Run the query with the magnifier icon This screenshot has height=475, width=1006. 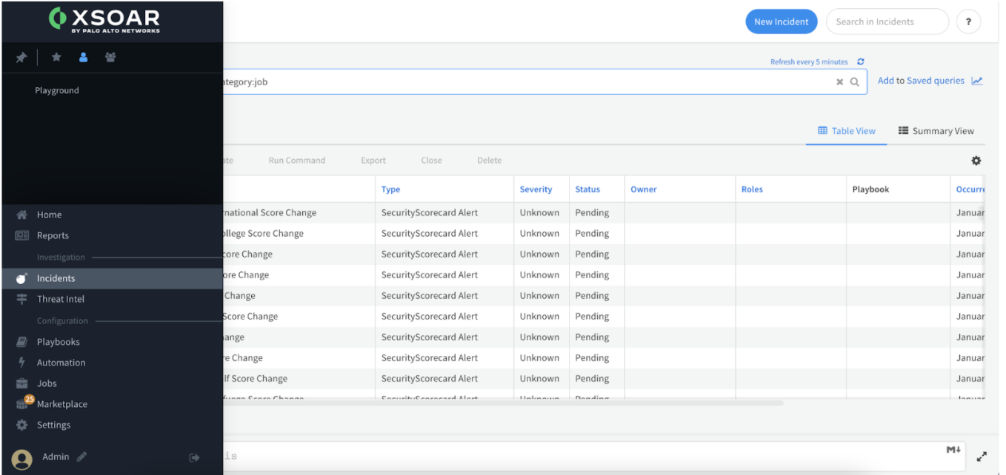[x=855, y=82]
